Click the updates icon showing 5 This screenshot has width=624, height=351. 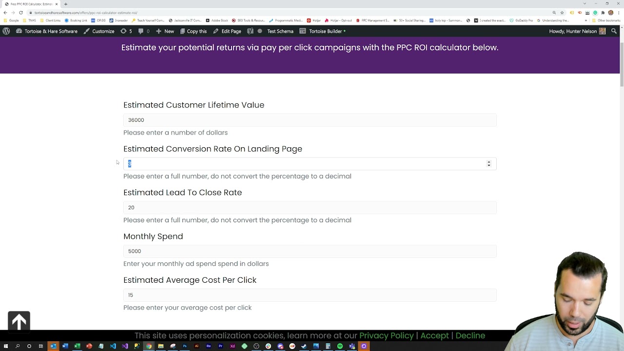pos(126,31)
